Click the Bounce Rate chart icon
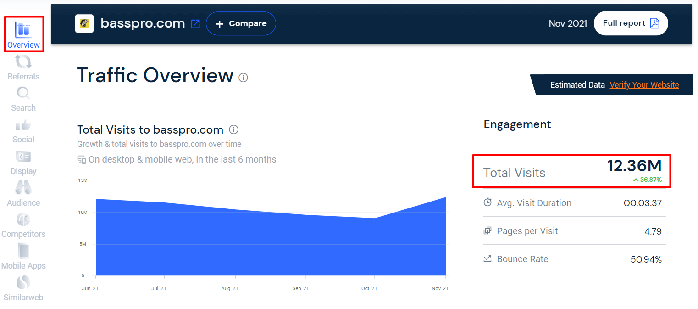 click(x=487, y=258)
